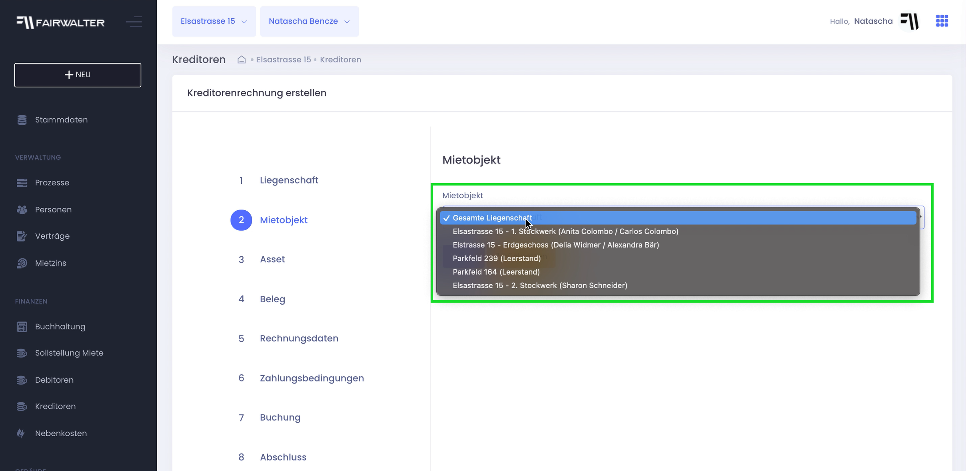
Task: Click the Buchhaltung calculator icon
Action: pyautogui.click(x=22, y=327)
